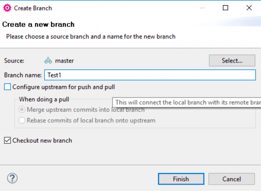The width and height of the screenshot is (261, 191).
Task: Click the master source branch label
Action: (64, 61)
